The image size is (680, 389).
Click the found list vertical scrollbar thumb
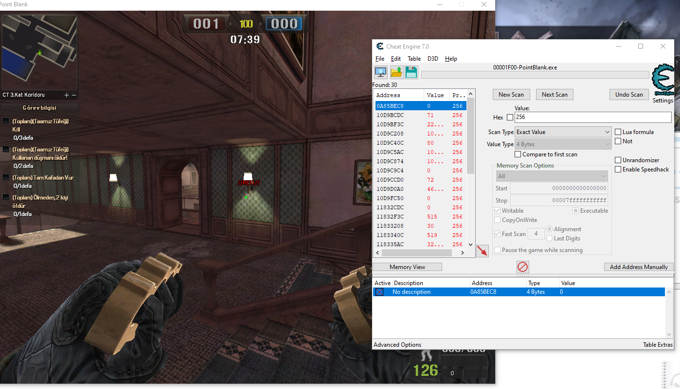click(470, 135)
